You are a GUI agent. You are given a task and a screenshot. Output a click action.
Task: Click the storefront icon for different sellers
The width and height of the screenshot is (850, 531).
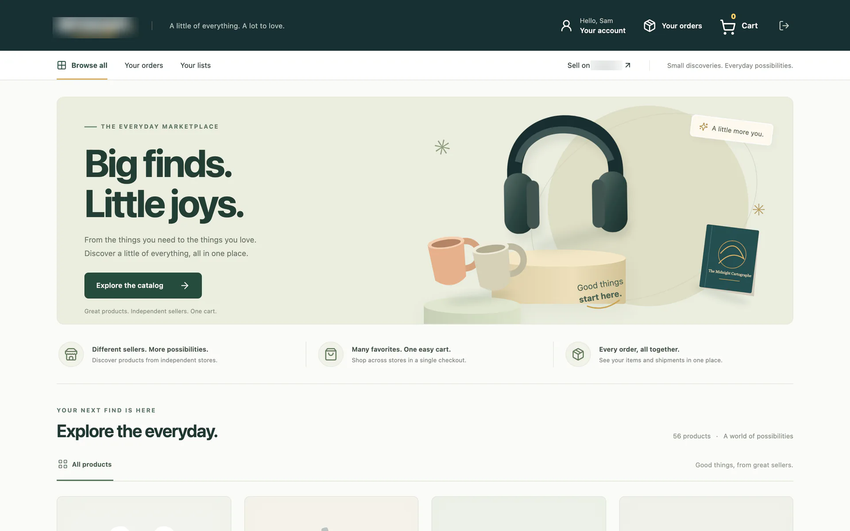click(x=71, y=354)
